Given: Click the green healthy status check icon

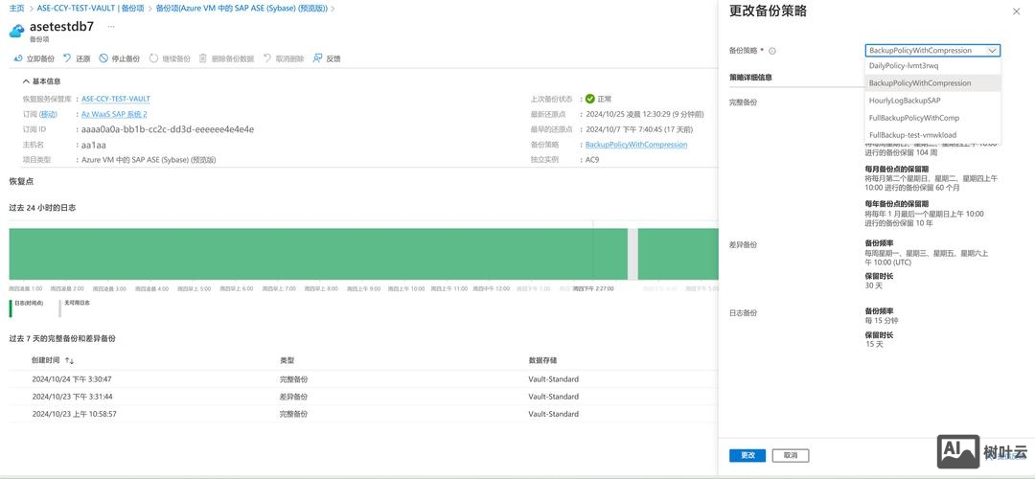Looking at the screenshot, I should tap(590, 99).
